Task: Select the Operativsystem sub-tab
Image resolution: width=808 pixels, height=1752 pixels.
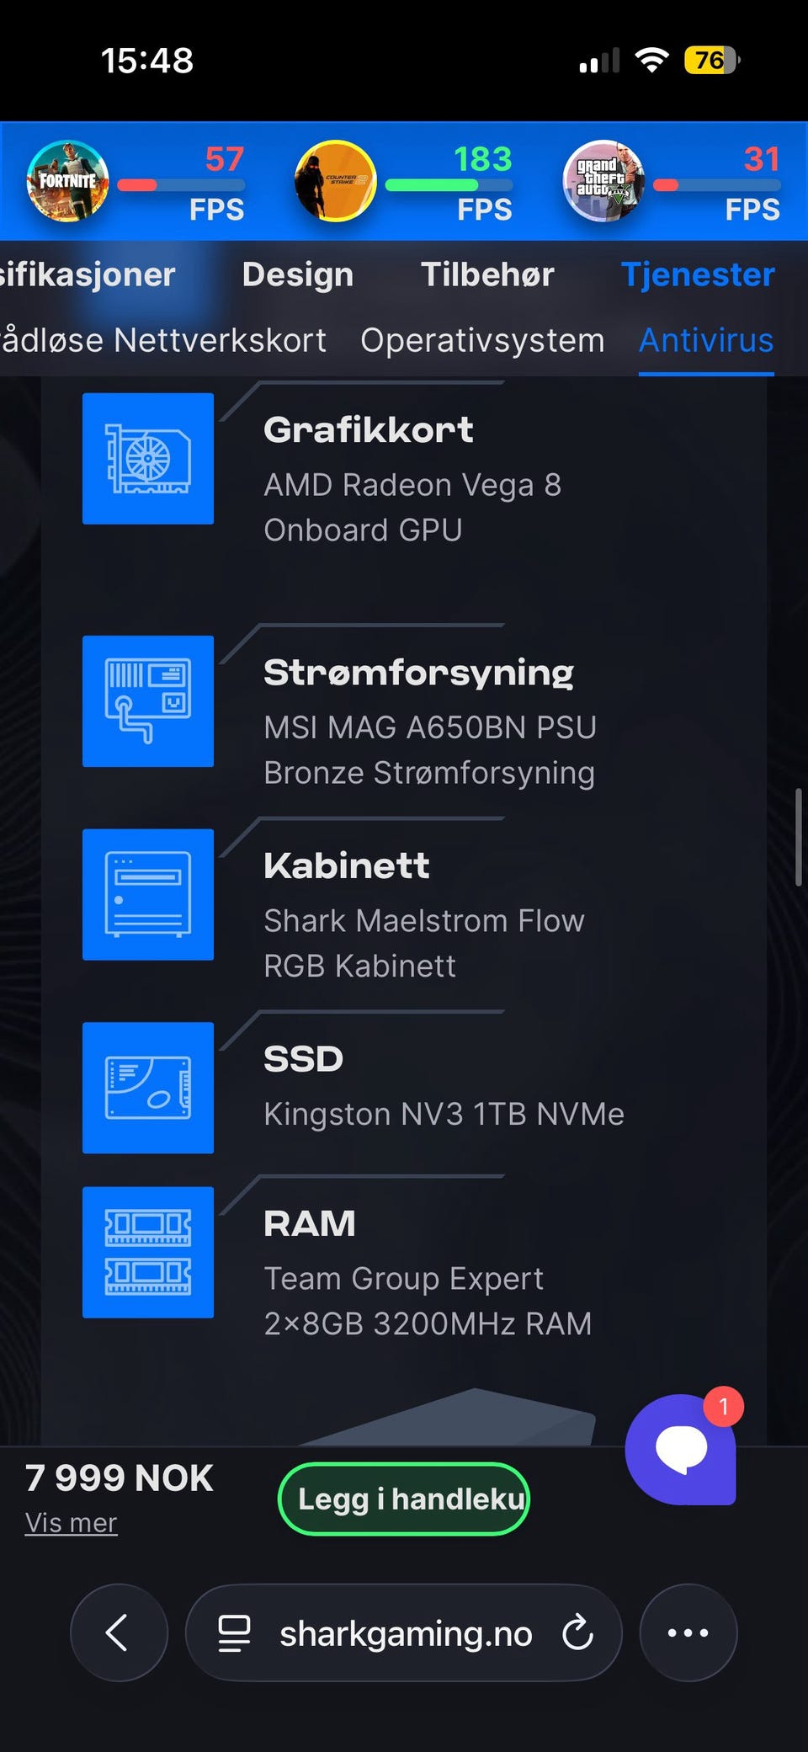Action: click(482, 340)
